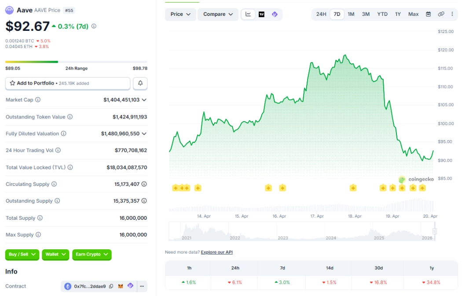473x296 pixels.
Task: Click the Market Cap info icon
Action: coord(38,100)
